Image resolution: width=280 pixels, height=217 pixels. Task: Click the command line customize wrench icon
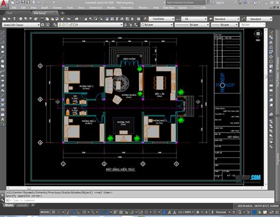coord(2,200)
